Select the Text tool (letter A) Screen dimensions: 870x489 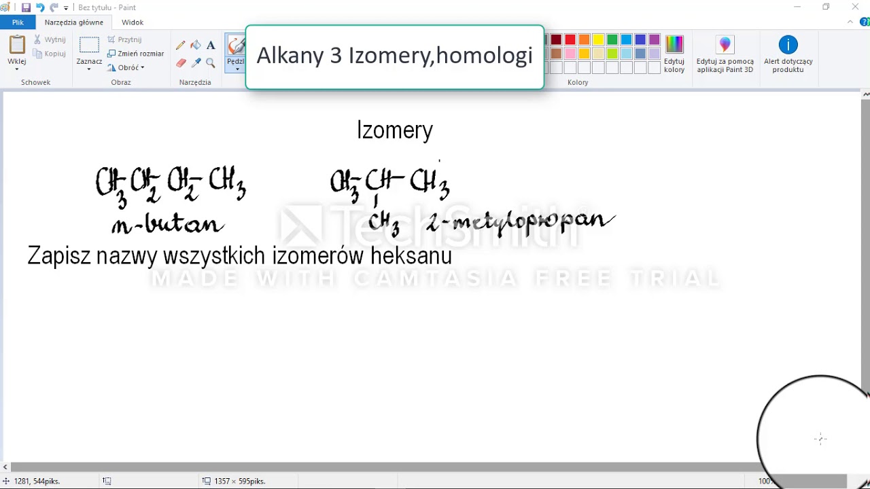pyautogui.click(x=211, y=46)
